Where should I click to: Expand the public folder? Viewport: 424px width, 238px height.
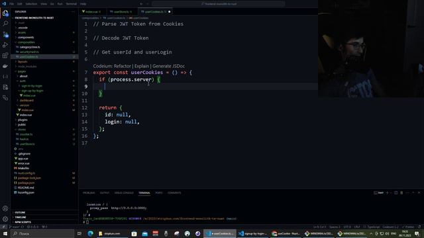pos(22,124)
